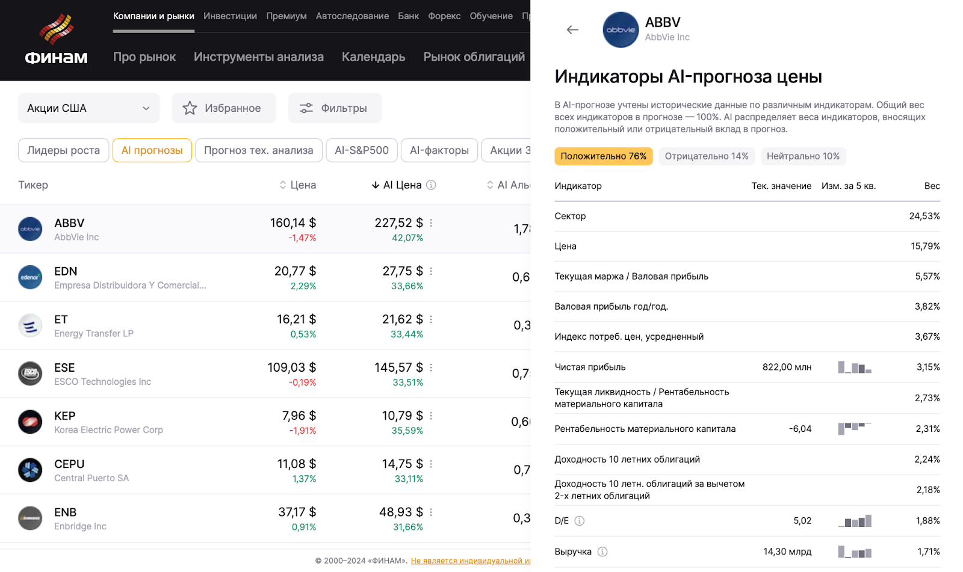This screenshot has width=963, height=572.
Task: Click the info icon beside Выручка
Action: coord(602,552)
